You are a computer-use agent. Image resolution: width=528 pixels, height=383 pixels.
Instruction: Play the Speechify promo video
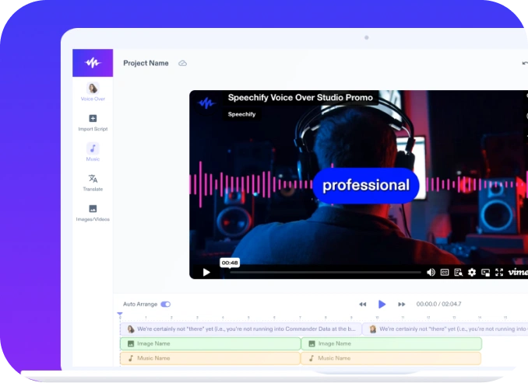pyautogui.click(x=206, y=272)
